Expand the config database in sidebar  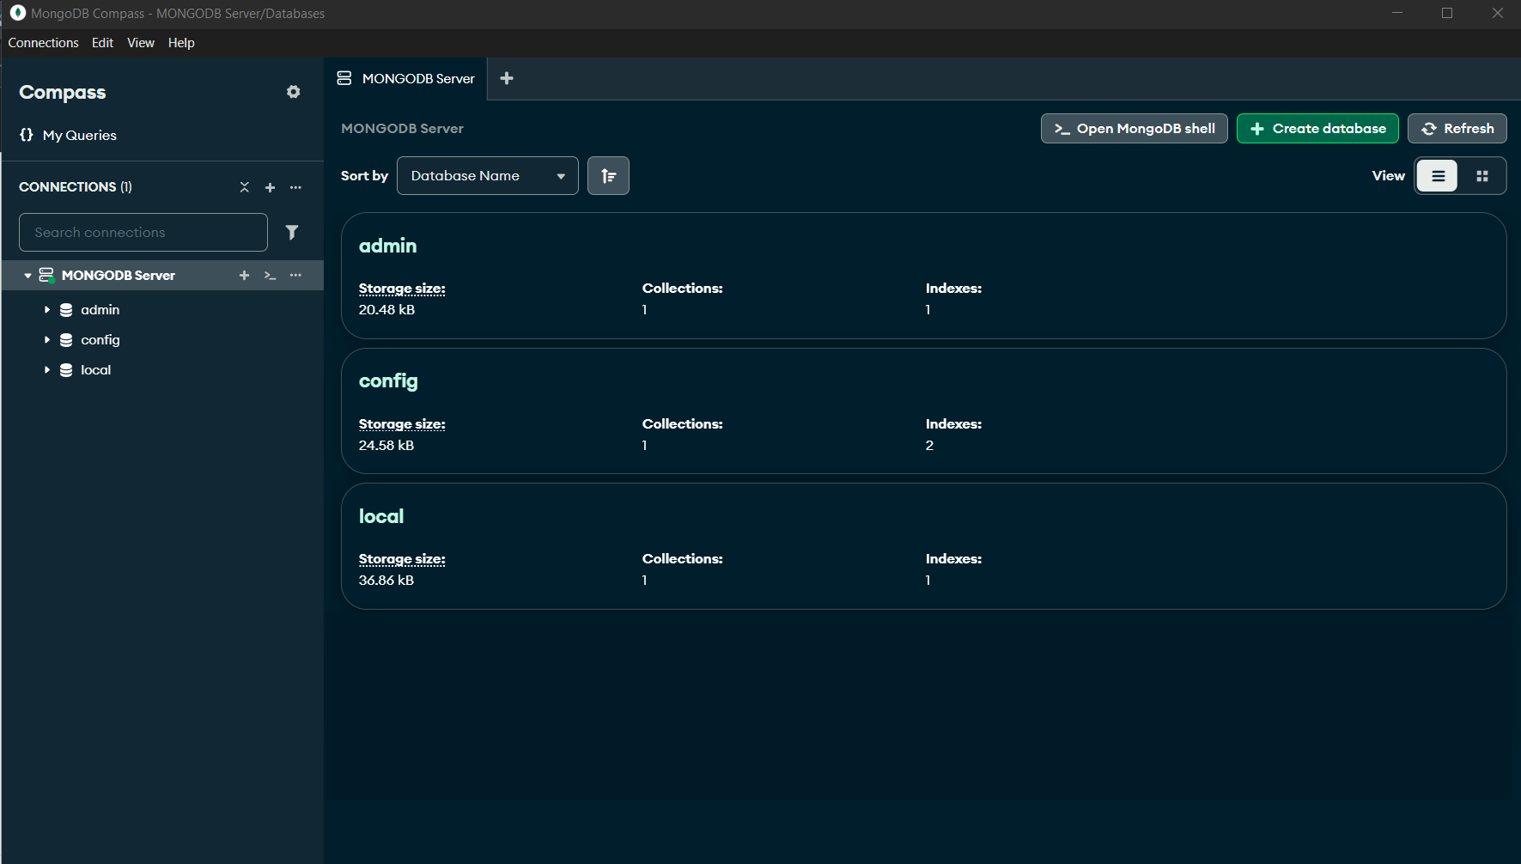[x=46, y=340]
